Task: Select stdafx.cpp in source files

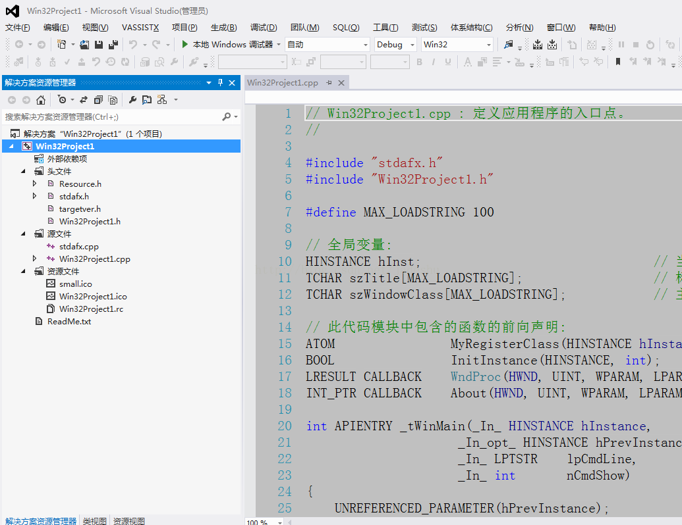Action: coord(78,246)
